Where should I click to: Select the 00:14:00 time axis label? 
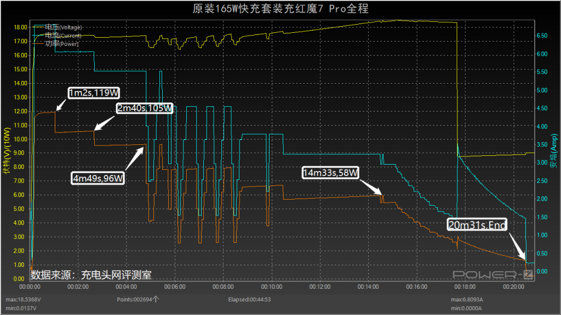click(x=368, y=287)
